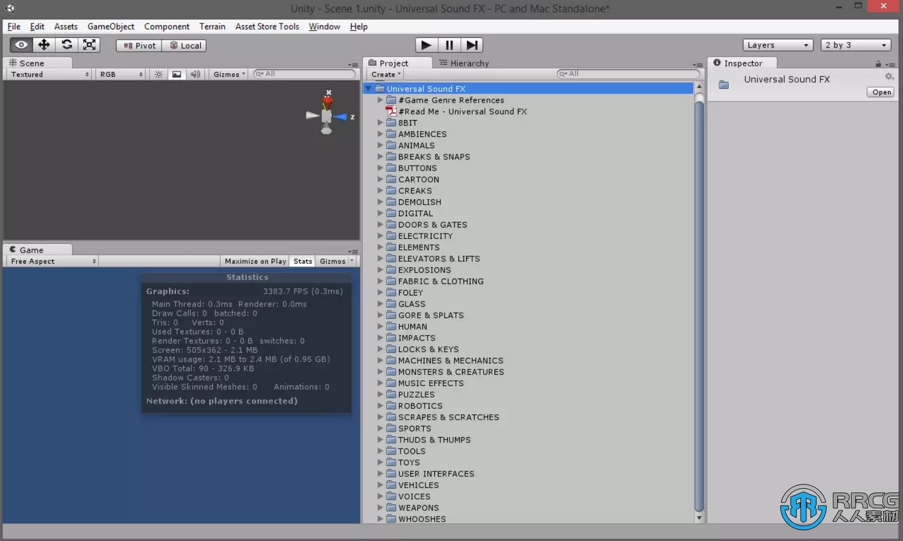The image size is (903, 541).
Task: Click the Open button in Inspector
Action: tap(881, 92)
